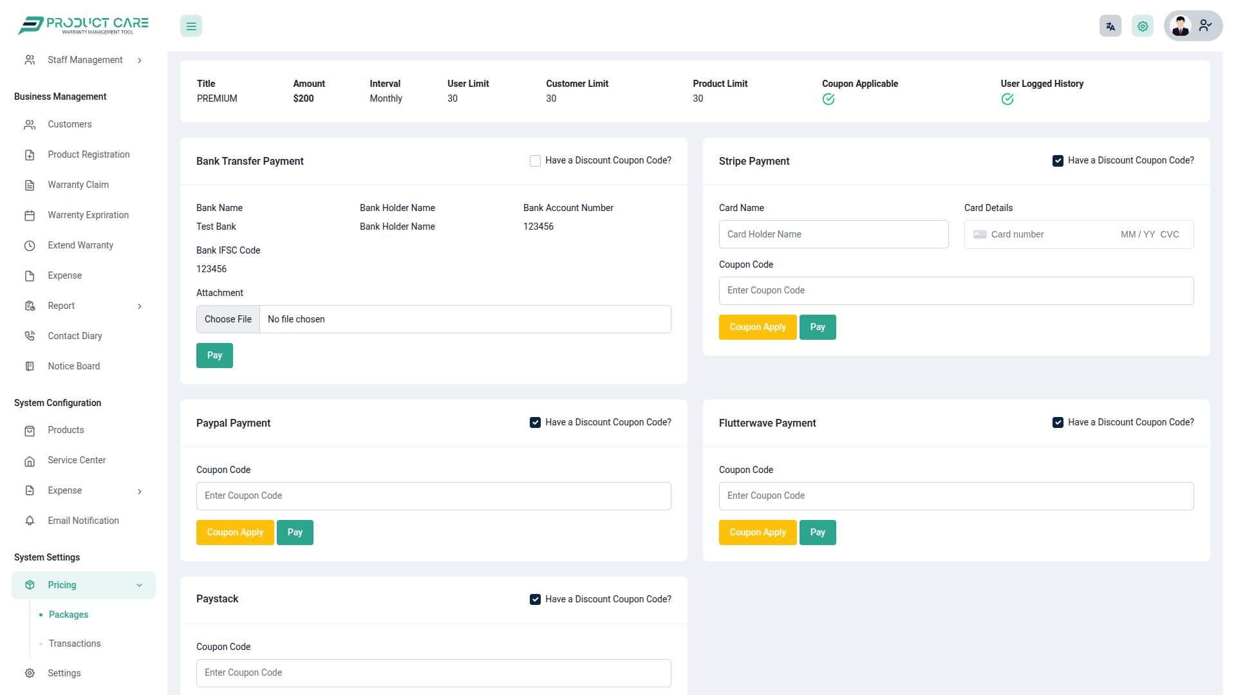Screen dimensions: 1236x695
Task: Open Warranty Claim from sidebar
Action: (x=78, y=185)
